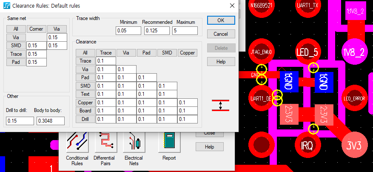Click Help in the Clearance Rules dialog
The height and width of the screenshot is (172, 373).
coord(220,62)
